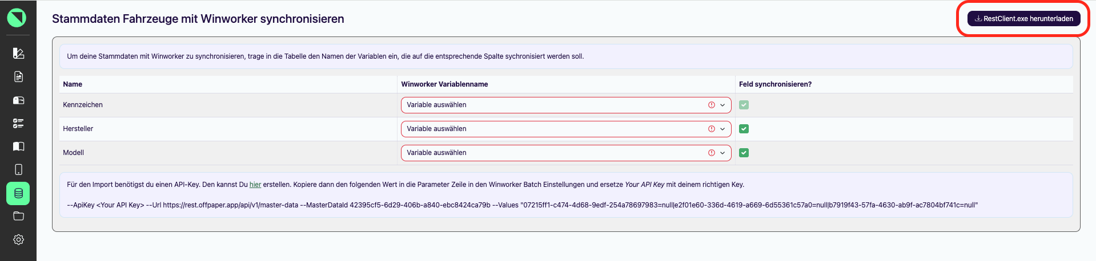
Task: Open the checklist tasks icon
Action: (x=18, y=123)
